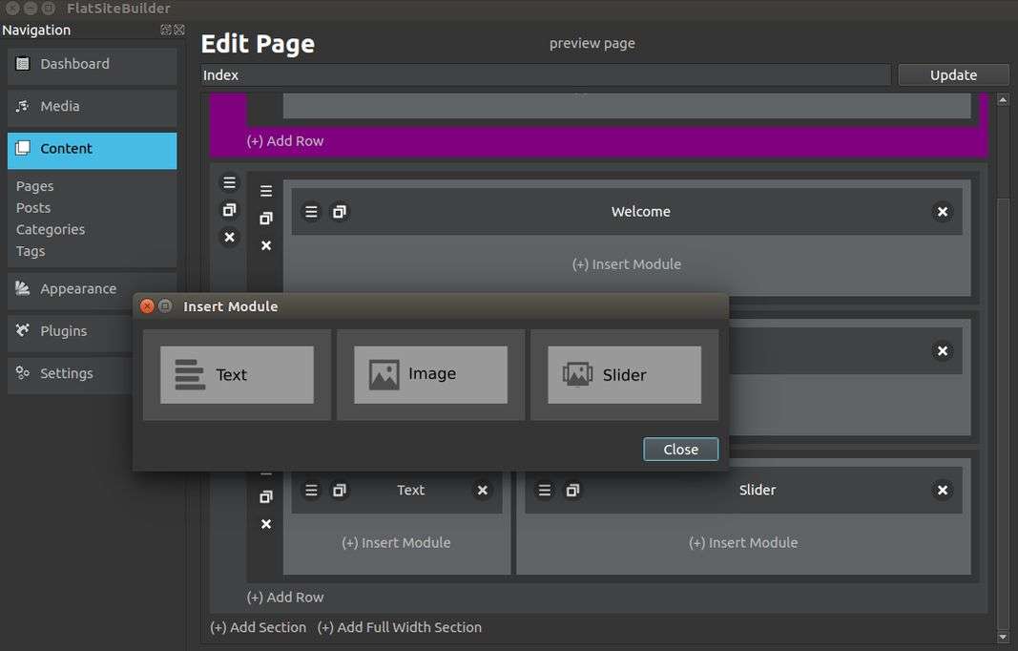Click into the Index page title field
Viewport: 1018px width, 651px height.
(544, 75)
